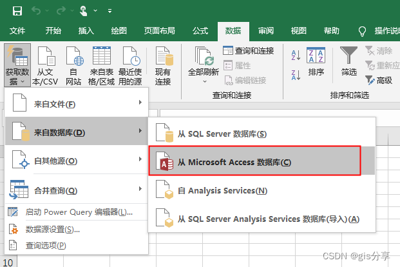
Task: Open 查询和连接 pane button
Action: coord(248,51)
